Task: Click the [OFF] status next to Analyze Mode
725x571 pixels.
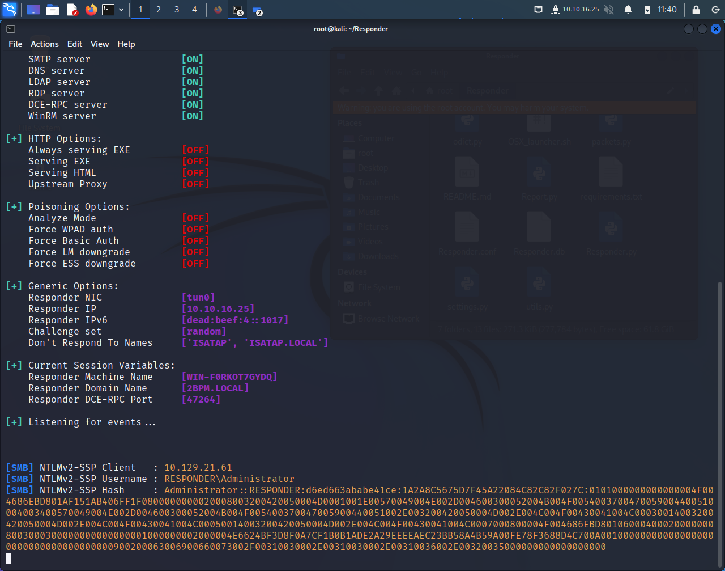Action: click(x=195, y=218)
